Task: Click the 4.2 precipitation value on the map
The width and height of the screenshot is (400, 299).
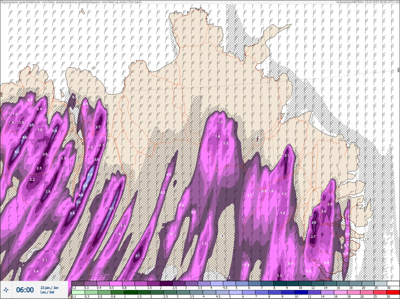Action: (17, 152)
